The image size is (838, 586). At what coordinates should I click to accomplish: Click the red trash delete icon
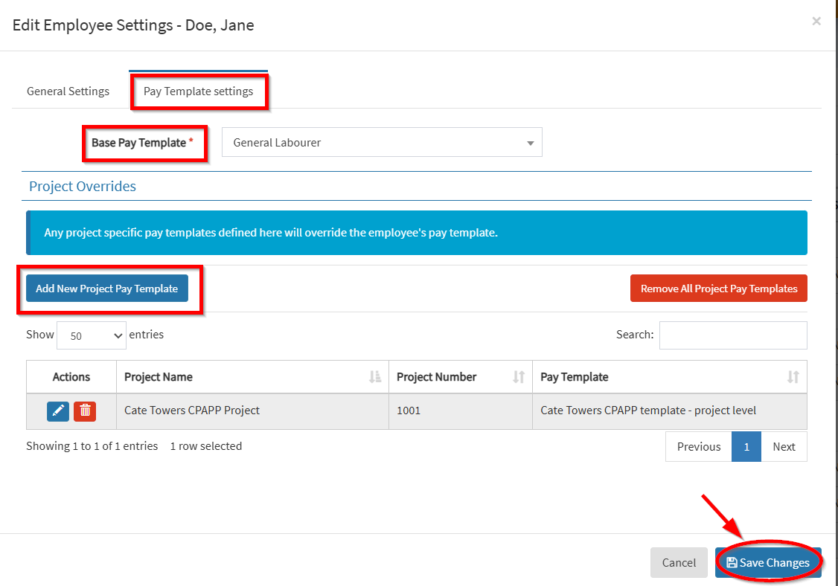pyautogui.click(x=85, y=410)
